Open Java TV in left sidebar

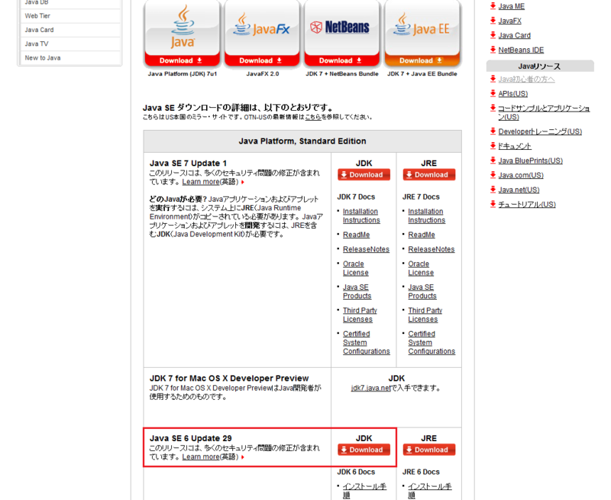[70, 44]
